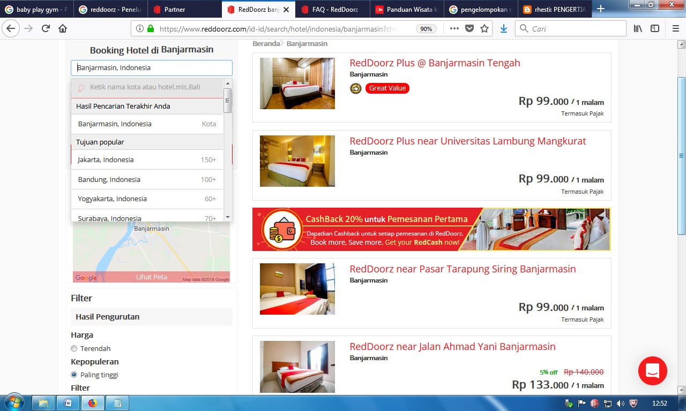Viewport: 686px width, 411px height.
Task: Open the volume control in tray
Action: [x=620, y=403]
